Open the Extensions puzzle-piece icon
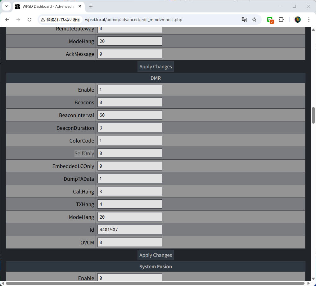Viewport: 316px width, 286px height. (281, 20)
